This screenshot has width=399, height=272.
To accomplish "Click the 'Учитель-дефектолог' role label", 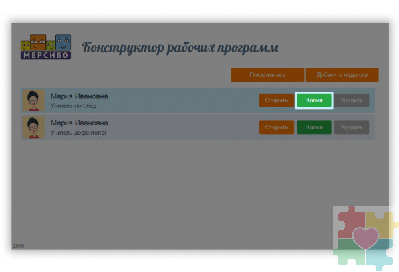I will 78,132.
